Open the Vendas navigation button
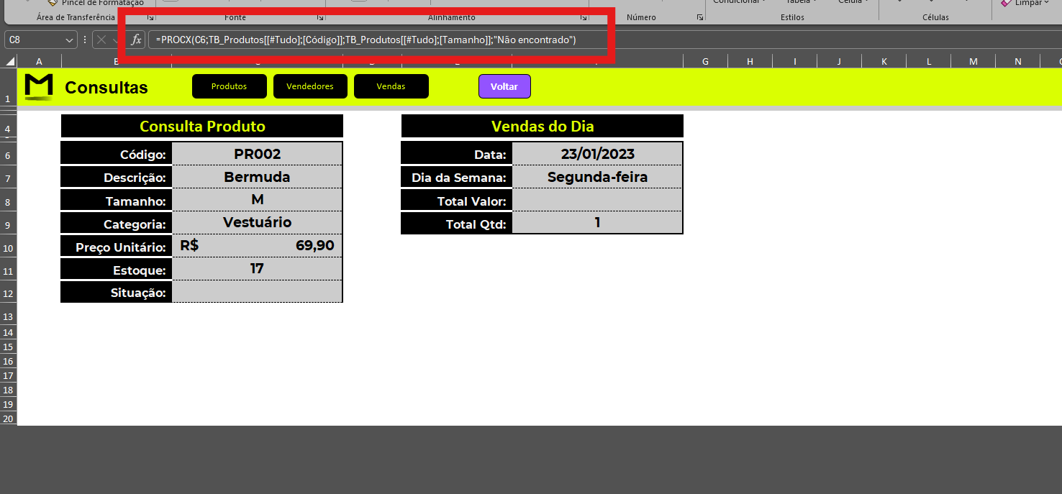Viewport: 1062px width, 494px height. (391, 86)
